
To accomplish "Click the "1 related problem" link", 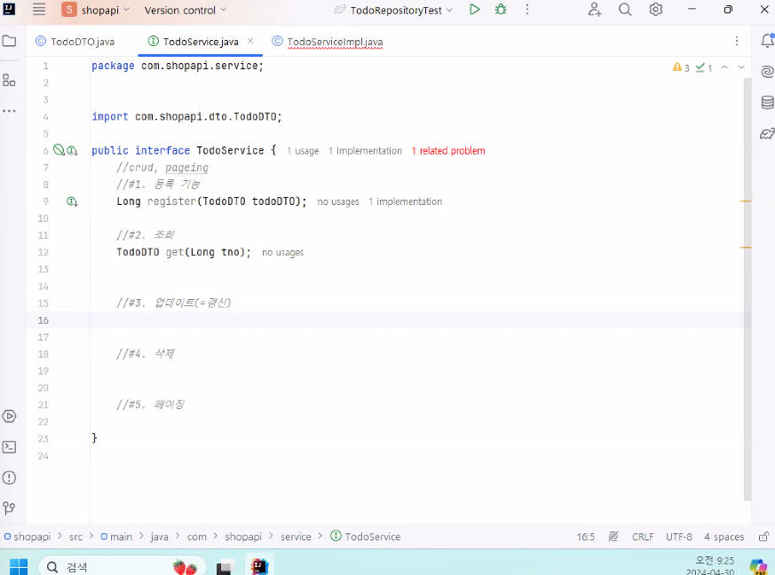I will [x=447, y=150].
